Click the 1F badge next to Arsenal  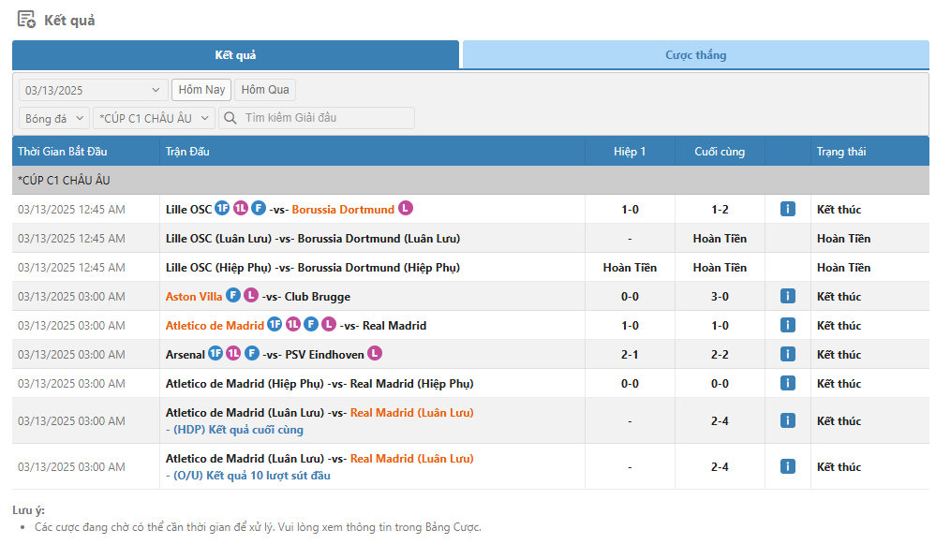pos(215,354)
